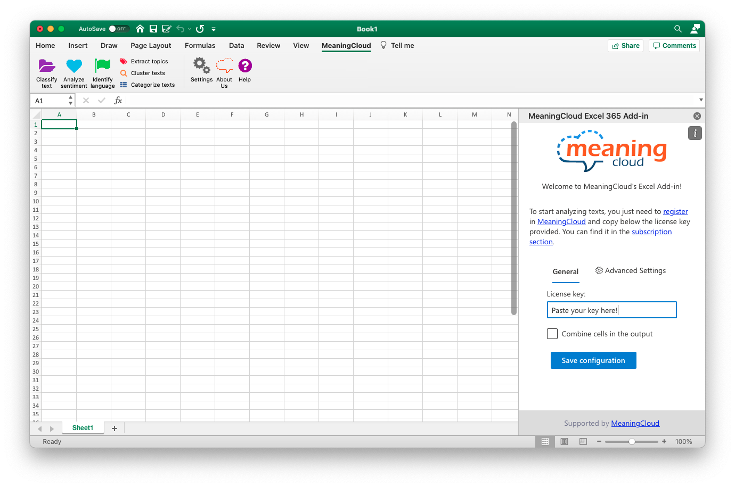This screenshot has height=487, width=735.
Task: Switch to Normal view in status bar
Action: point(545,441)
